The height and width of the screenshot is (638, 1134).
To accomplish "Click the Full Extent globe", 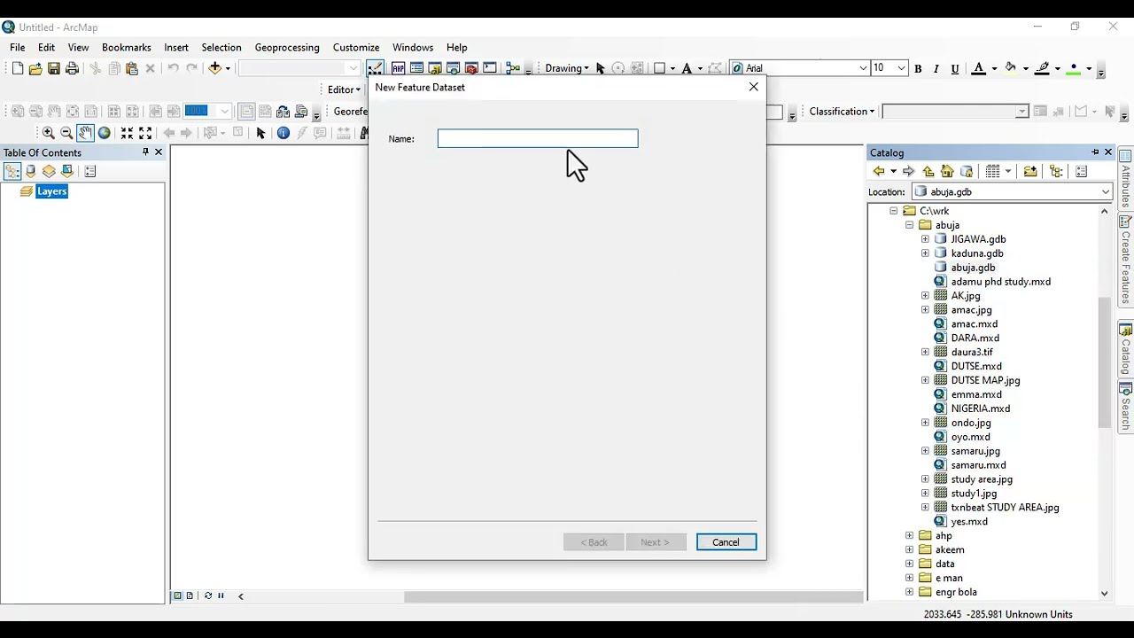I will [104, 133].
